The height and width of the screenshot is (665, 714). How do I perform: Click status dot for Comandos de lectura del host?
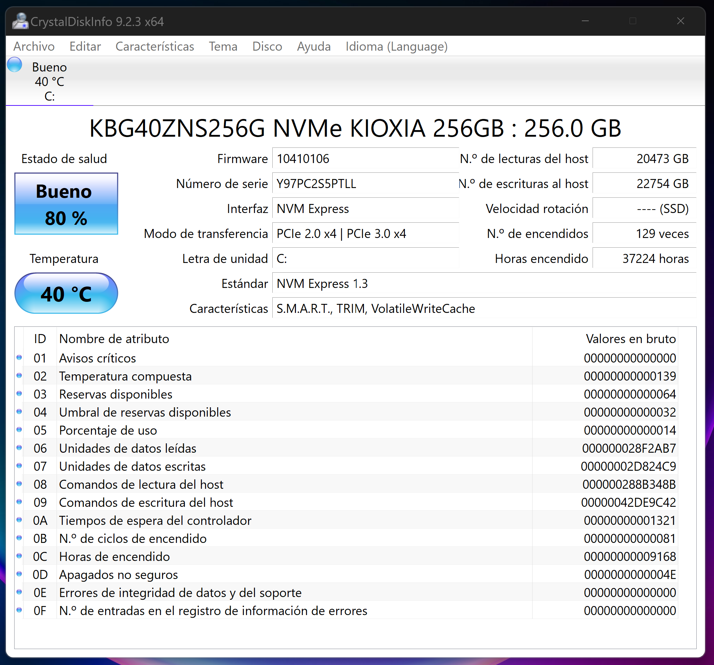click(19, 484)
